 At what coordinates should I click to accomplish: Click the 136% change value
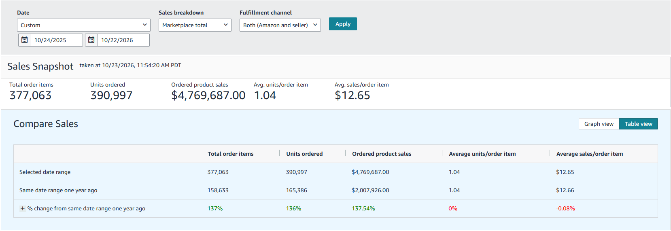[x=293, y=208]
